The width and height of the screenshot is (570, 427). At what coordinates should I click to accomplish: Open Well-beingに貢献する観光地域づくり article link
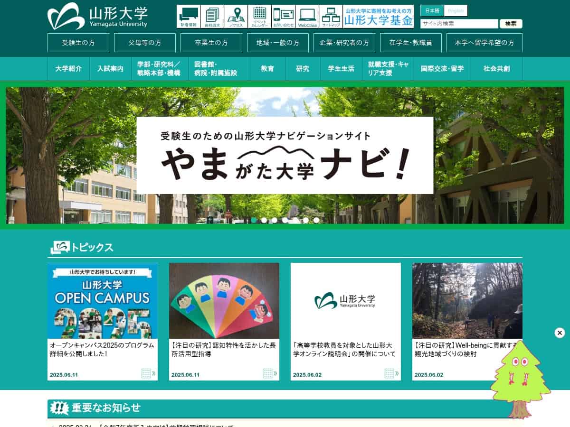click(465, 350)
